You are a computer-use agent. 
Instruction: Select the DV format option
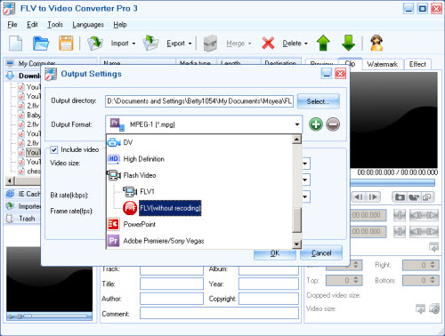tap(127, 142)
